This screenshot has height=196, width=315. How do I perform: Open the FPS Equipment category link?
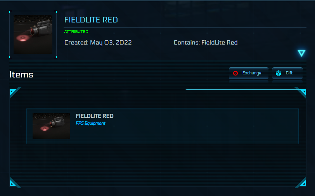[x=90, y=123]
